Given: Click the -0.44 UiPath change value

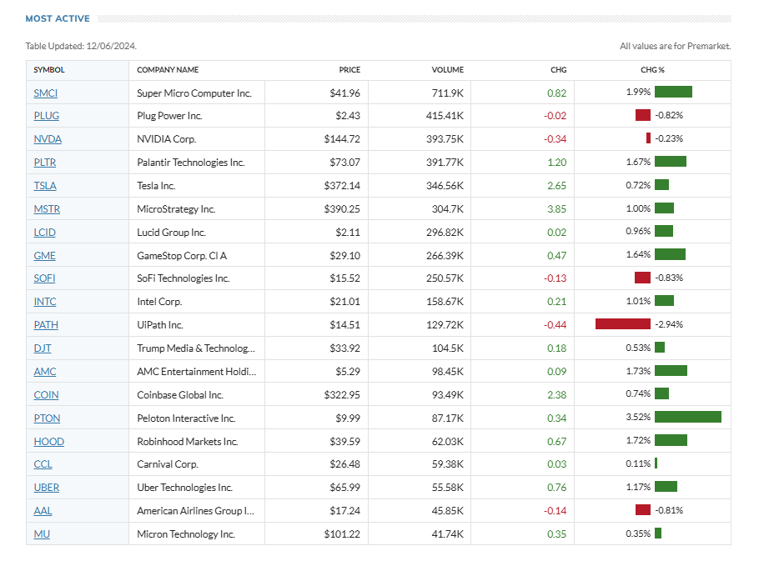Looking at the screenshot, I should pos(555,324).
